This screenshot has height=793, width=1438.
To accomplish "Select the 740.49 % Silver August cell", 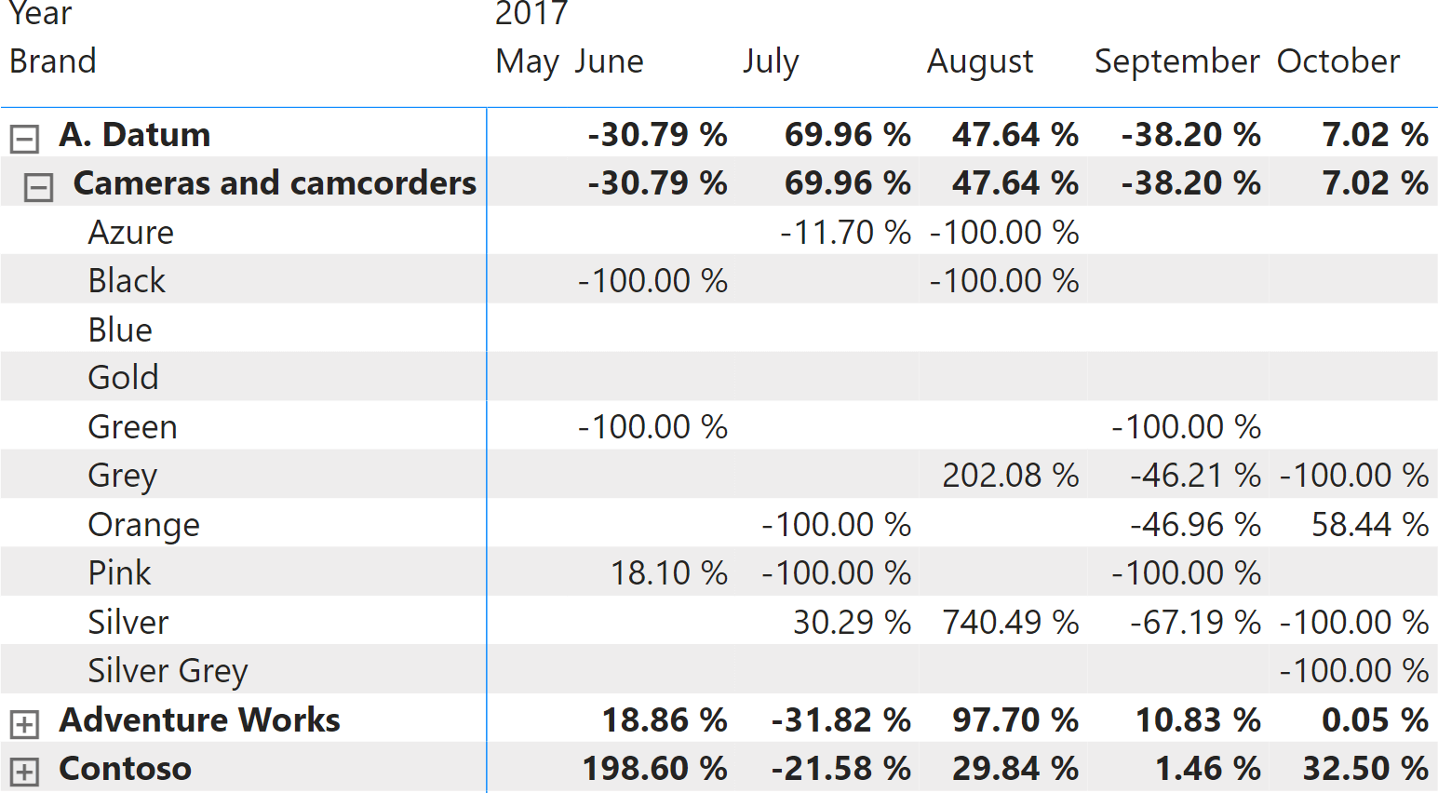I will (1011, 622).
